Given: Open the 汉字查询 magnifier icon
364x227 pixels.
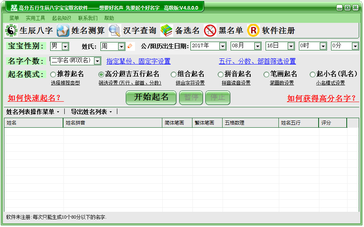Looking at the screenshot, I should (x=115, y=30).
